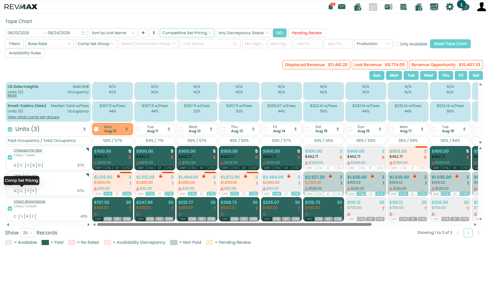Toggle the Units (3) select-all checkbox
The height and width of the screenshot is (292, 488).
[x=10, y=129]
